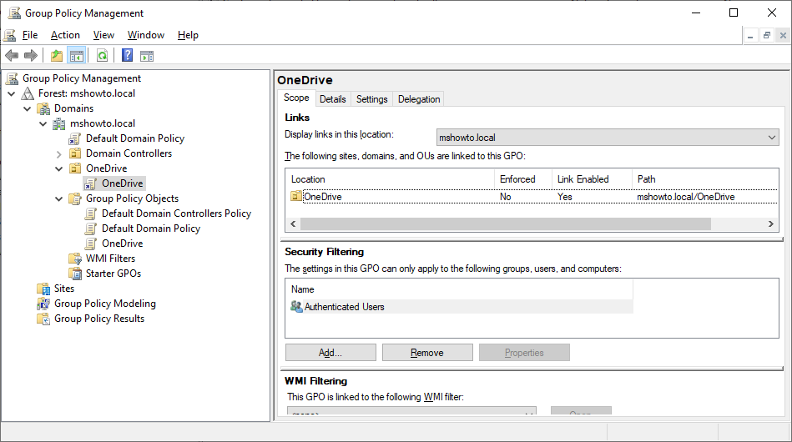Open the Action menu
This screenshot has width=792, height=442.
pyautogui.click(x=65, y=35)
